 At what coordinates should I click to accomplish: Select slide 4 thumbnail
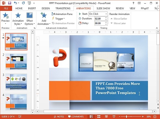(16, 102)
